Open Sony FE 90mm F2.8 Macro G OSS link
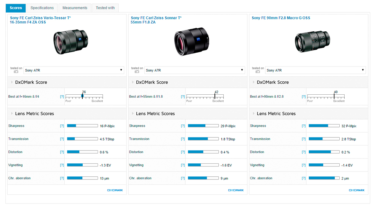383x210 pixels. pos(281,18)
